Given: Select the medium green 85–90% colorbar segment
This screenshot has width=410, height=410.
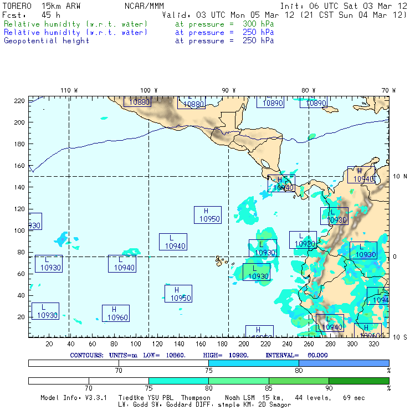Looking at the screenshot, I should (x=299, y=381).
